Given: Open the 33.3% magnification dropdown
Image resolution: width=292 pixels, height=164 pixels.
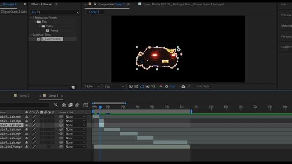Looking at the screenshot, I should pyautogui.click(x=92, y=87).
